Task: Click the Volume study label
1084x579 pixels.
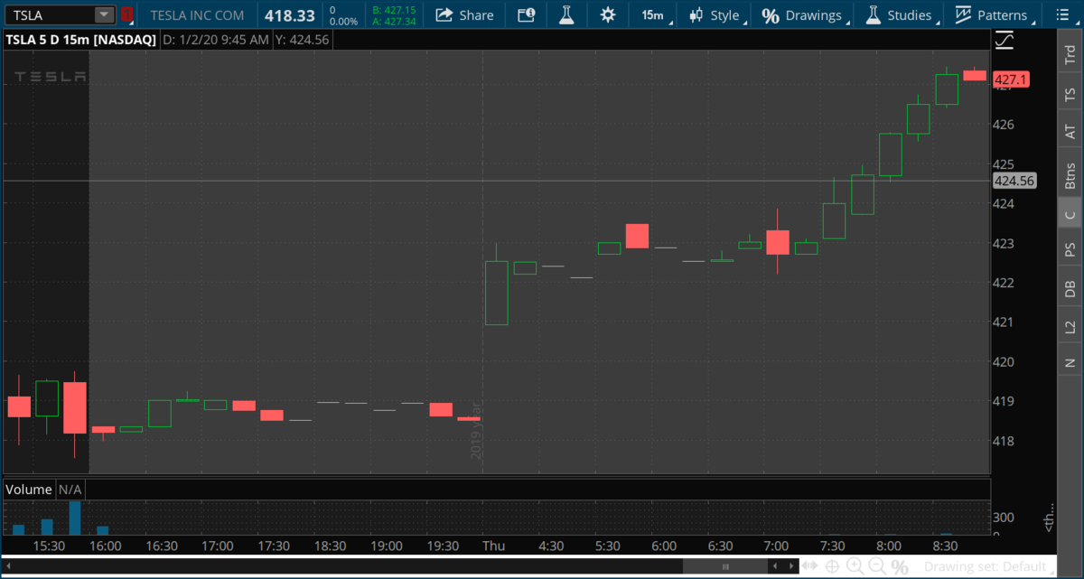Action: [x=29, y=489]
